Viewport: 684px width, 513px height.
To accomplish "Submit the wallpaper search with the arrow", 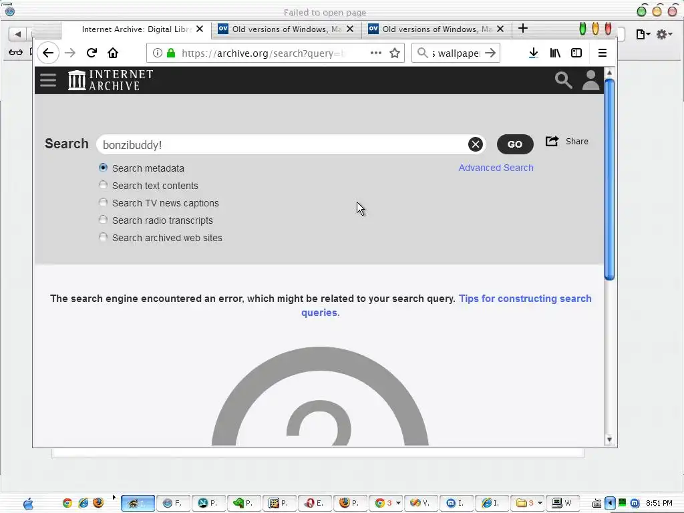I will point(490,53).
